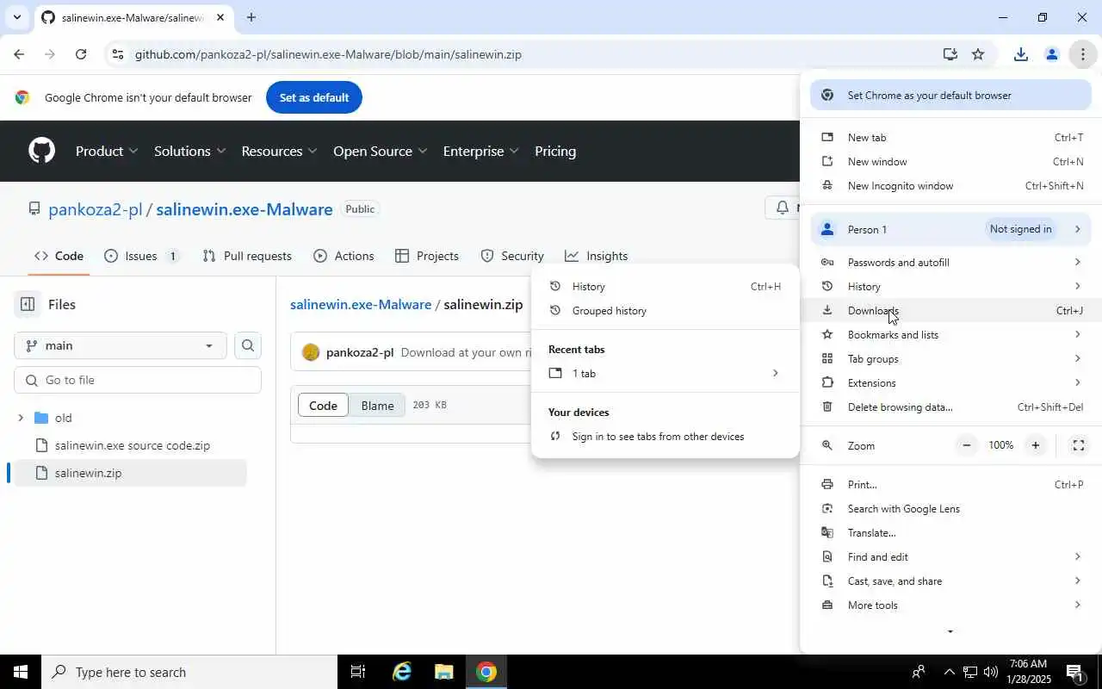
Task: Click the pankoza2-pl avatar image
Action: [311, 352]
